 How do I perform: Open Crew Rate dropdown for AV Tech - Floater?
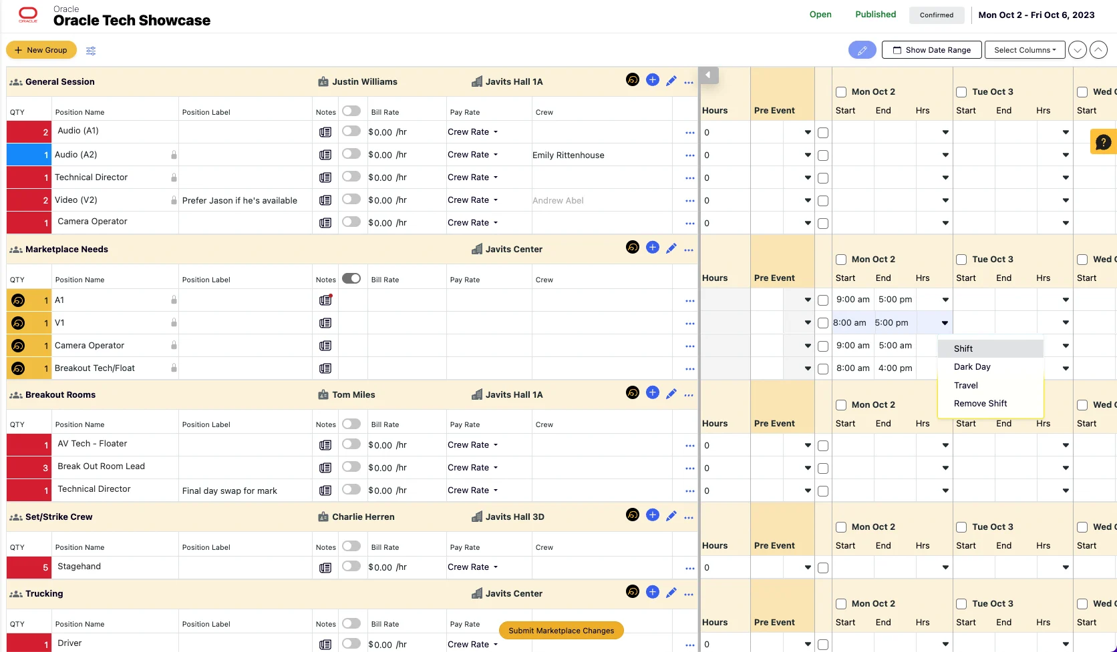tap(473, 445)
